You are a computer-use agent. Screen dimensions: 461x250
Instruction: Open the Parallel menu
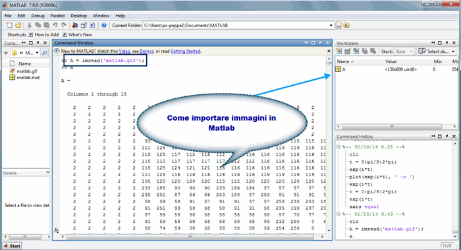pyautogui.click(x=57, y=16)
